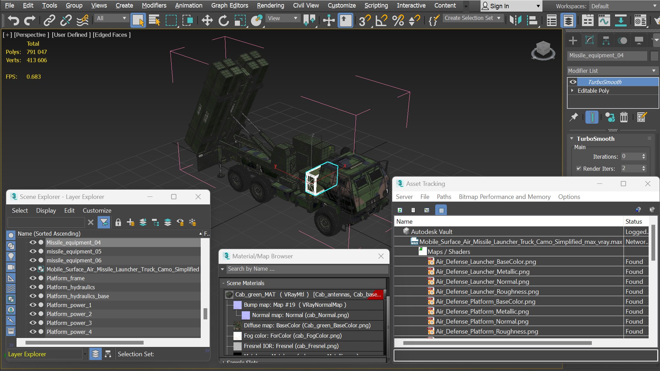Uncheck Render Iters checkbox
This screenshot has width=660, height=371.
[579, 169]
